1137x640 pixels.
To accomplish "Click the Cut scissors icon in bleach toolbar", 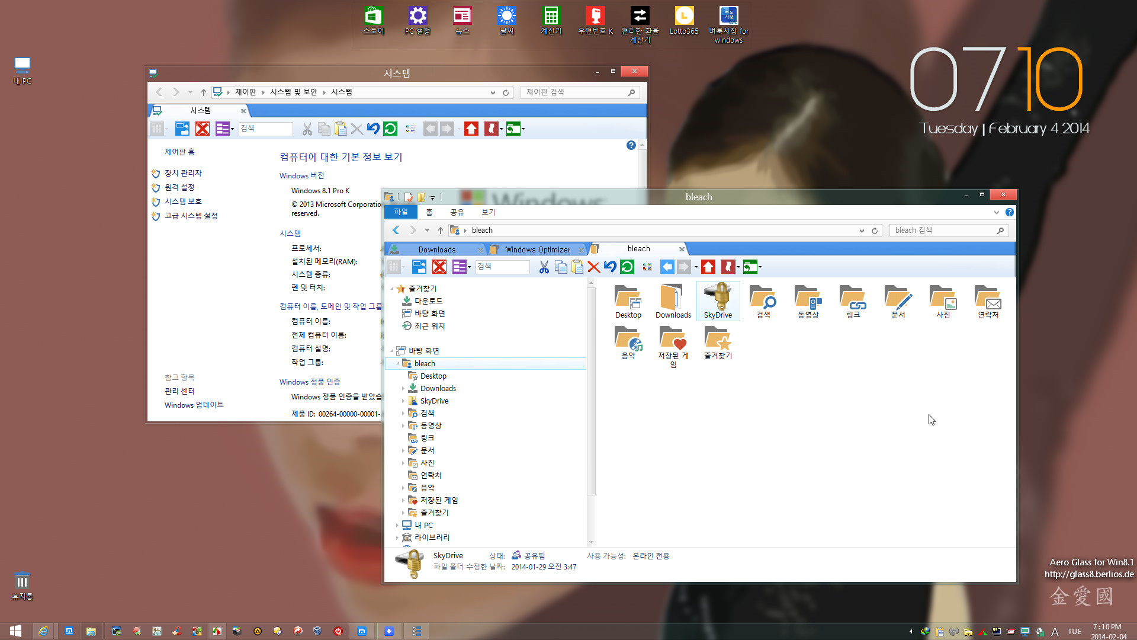I will 544,267.
